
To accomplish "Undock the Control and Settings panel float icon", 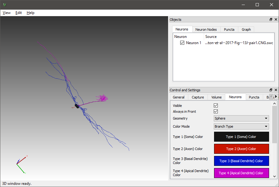I will [271, 90].
